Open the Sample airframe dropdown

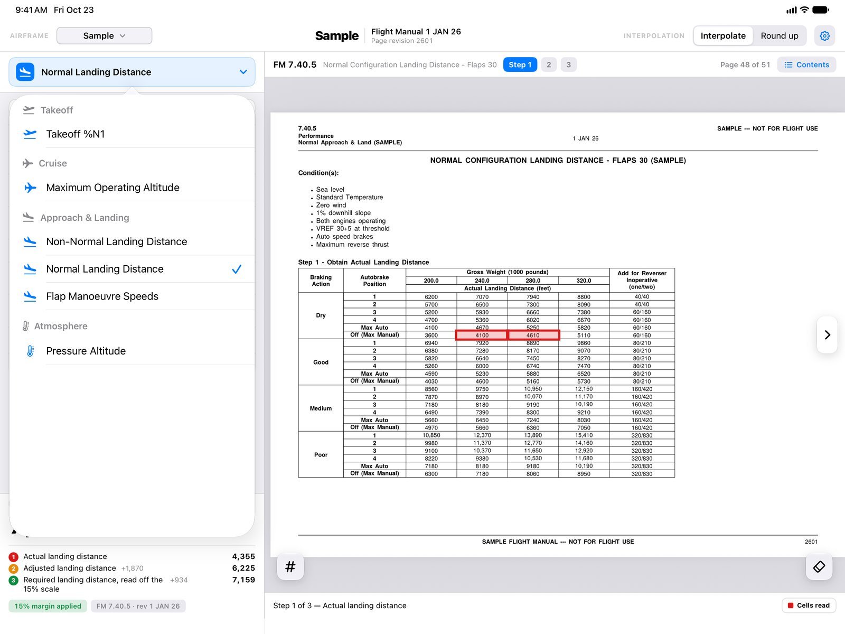(104, 35)
